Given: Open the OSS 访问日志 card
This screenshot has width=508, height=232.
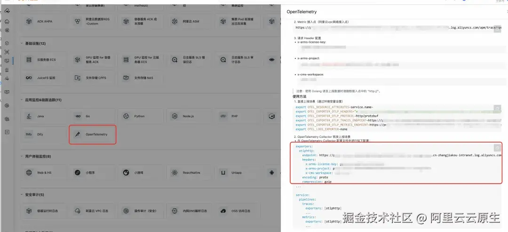Looking at the screenshot, I should tap(238, 211).
